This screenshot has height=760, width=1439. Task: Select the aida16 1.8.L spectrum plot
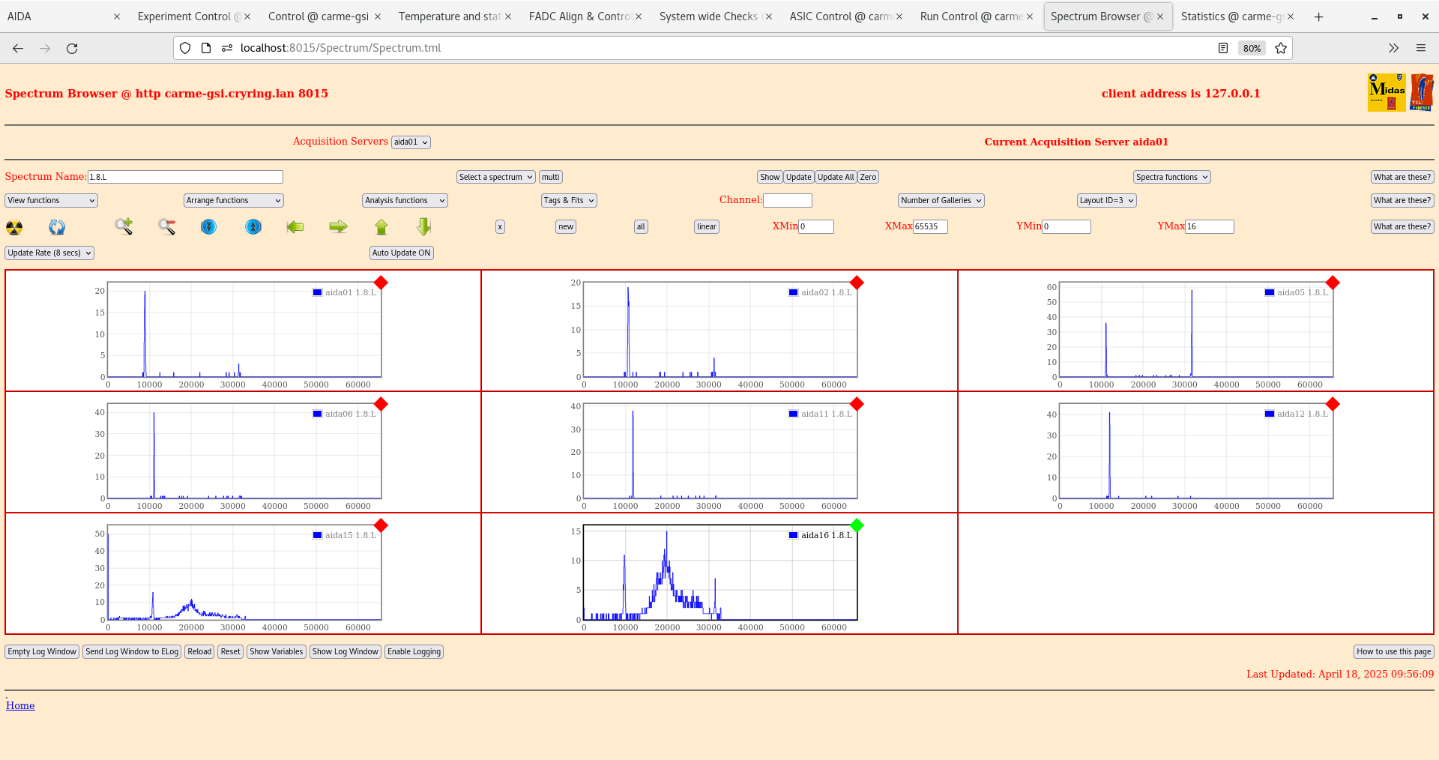[x=719, y=573]
